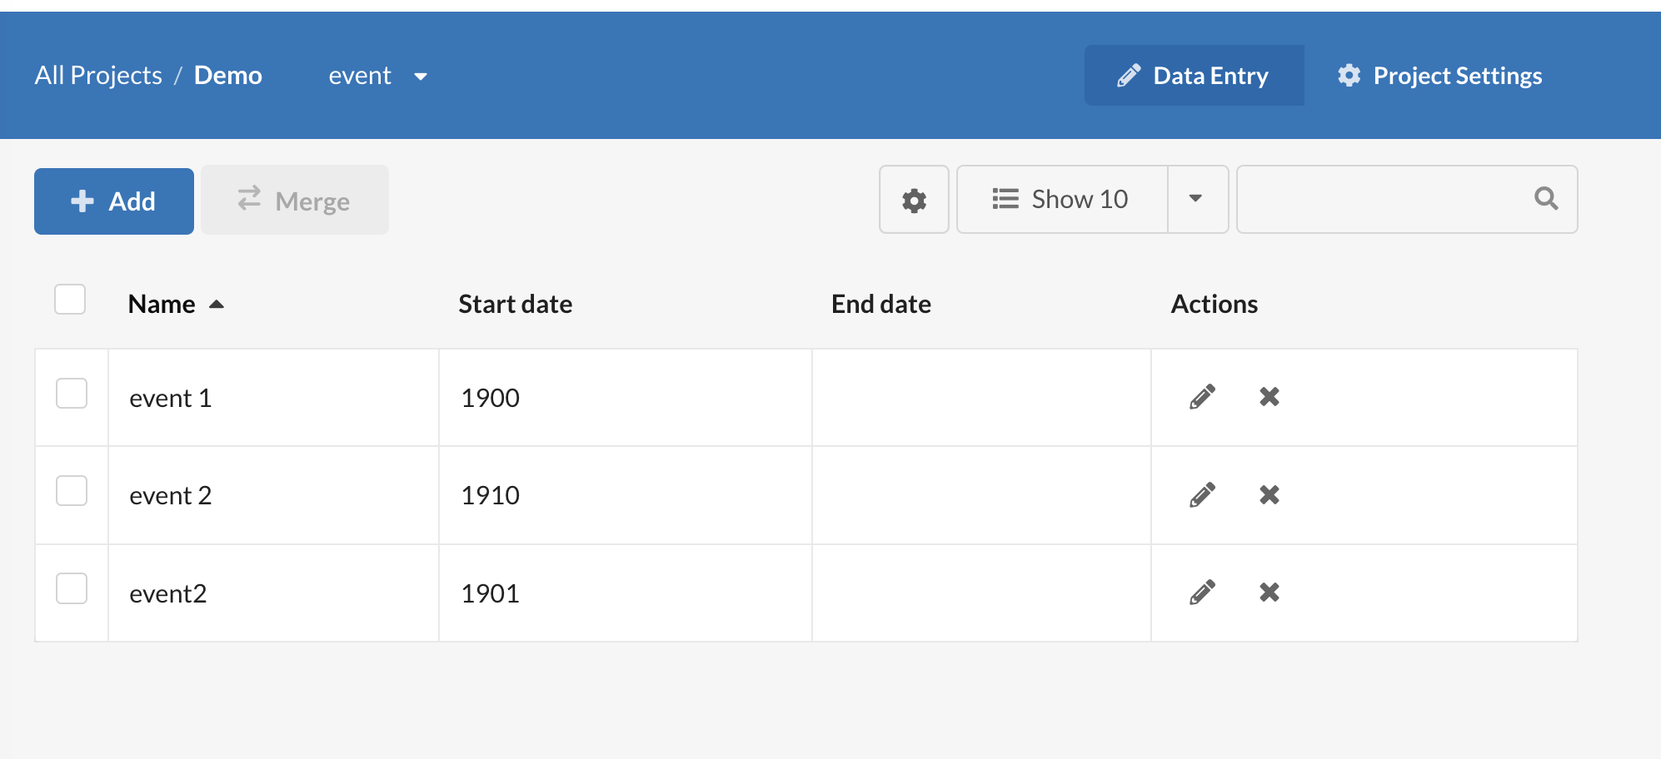Click the Add button
This screenshot has width=1661, height=759.
[x=114, y=201]
